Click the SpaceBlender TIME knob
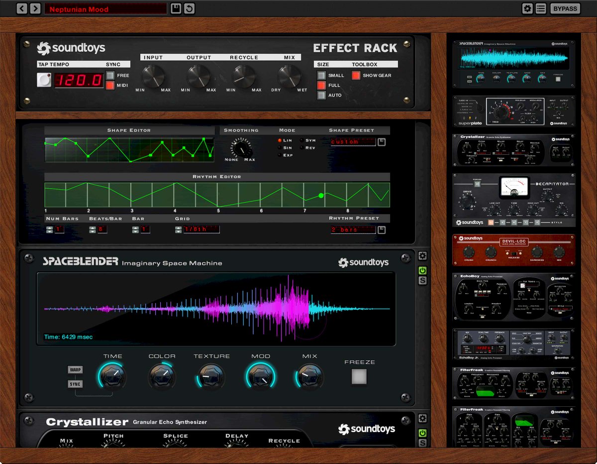 click(112, 376)
